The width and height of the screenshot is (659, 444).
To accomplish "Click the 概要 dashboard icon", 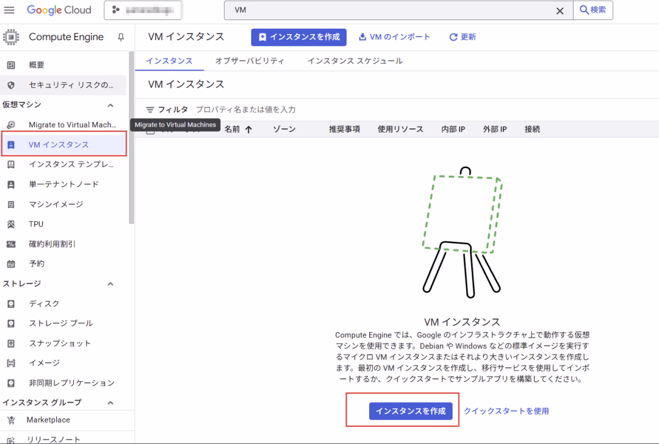I will point(11,65).
